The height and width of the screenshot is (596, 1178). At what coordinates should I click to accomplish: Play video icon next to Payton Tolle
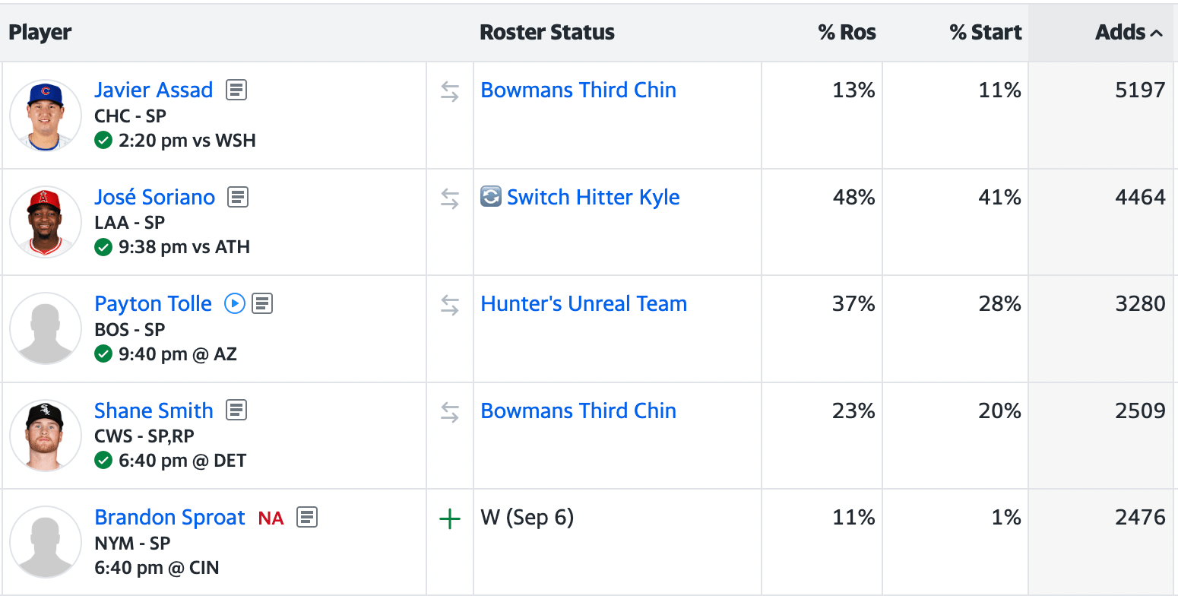234,304
